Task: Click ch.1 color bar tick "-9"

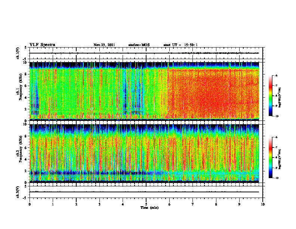Action: 276,106
